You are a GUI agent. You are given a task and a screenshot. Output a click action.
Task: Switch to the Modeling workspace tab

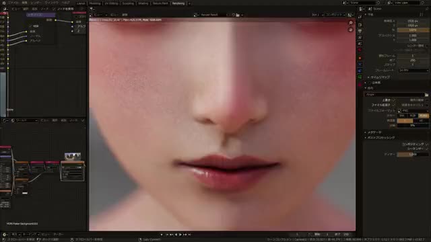pyautogui.click(x=95, y=3)
